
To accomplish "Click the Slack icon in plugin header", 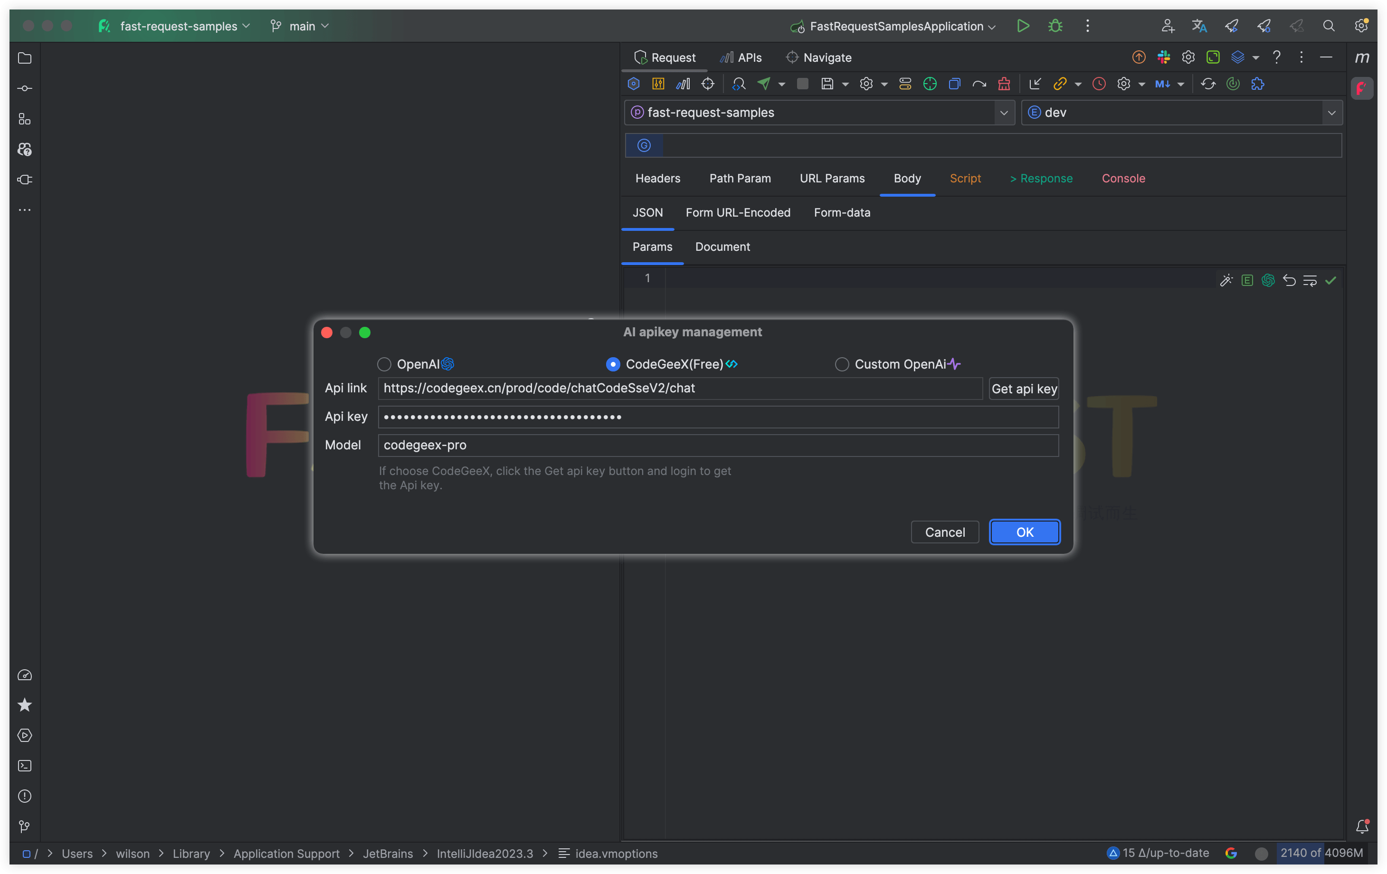I will click(x=1163, y=57).
